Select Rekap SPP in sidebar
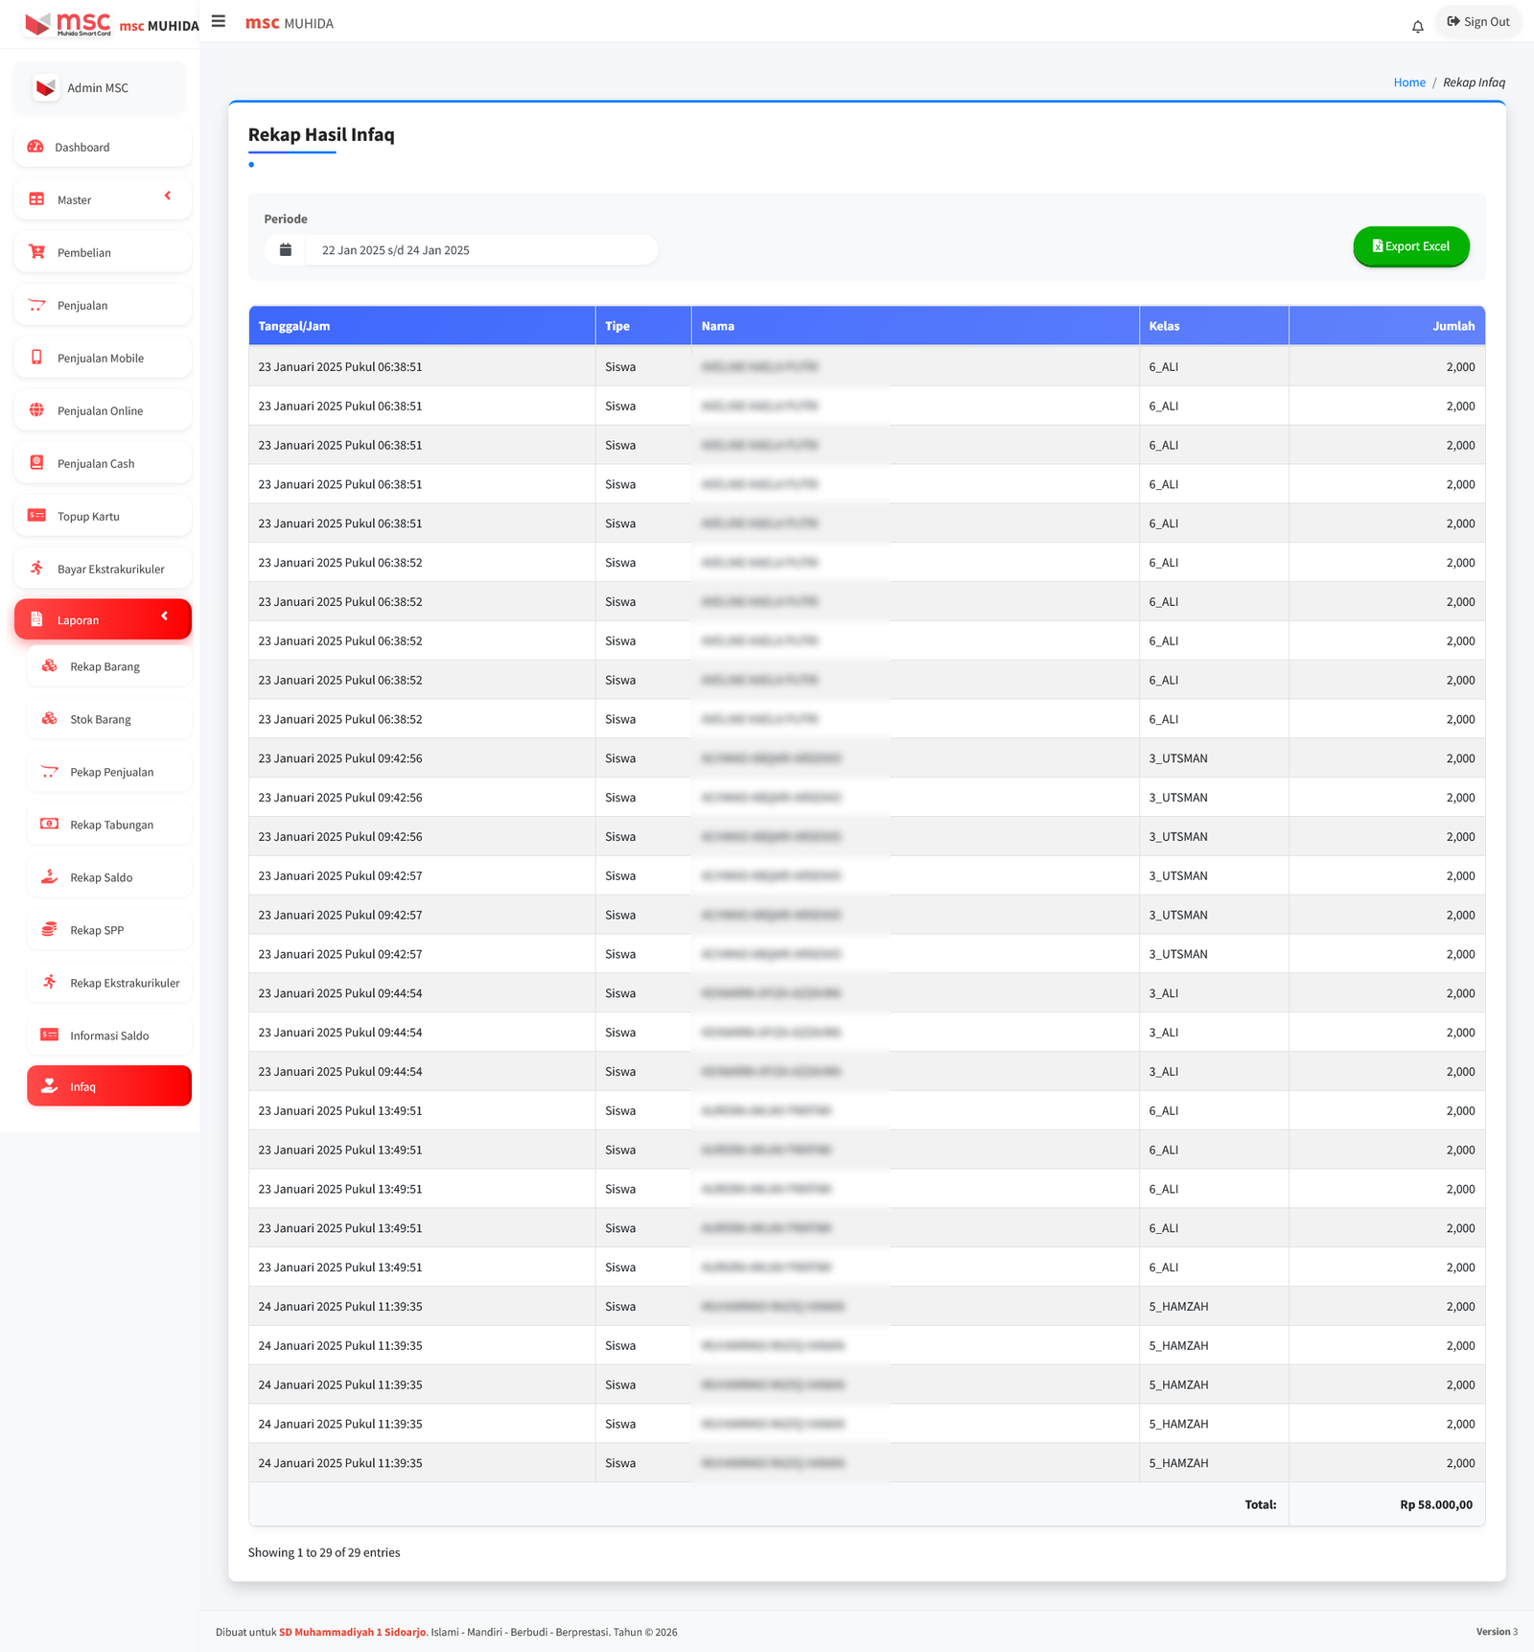 (97, 930)
